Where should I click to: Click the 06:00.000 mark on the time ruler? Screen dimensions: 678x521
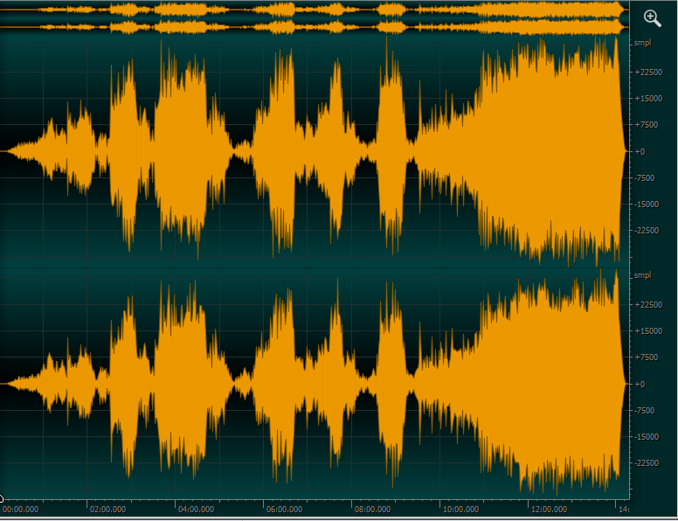[x=285, y=510]
